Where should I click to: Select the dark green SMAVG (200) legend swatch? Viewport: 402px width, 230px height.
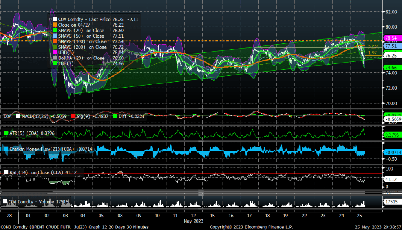click(x=55, y=47)
